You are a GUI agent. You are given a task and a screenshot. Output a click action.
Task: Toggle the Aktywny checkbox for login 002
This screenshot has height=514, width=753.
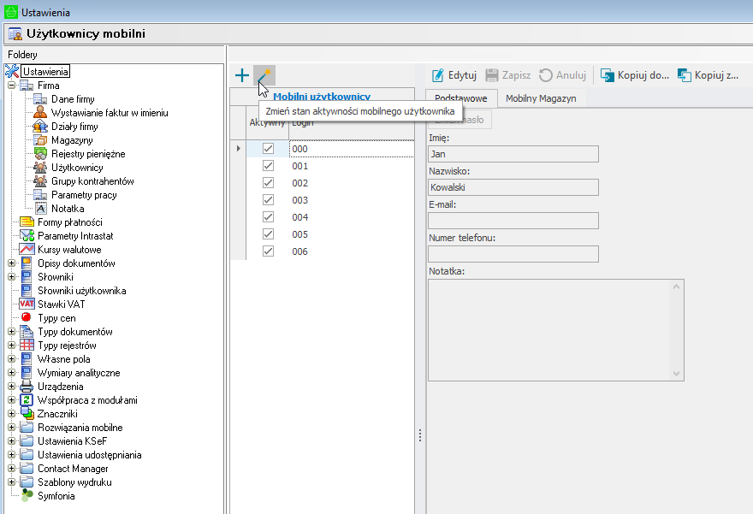point(269,183)
